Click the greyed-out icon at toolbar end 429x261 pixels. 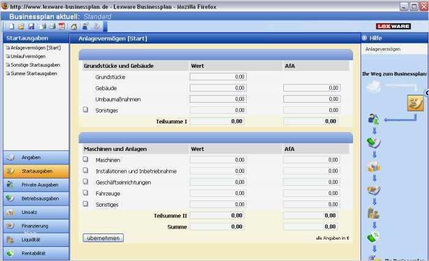coord(97,26)
